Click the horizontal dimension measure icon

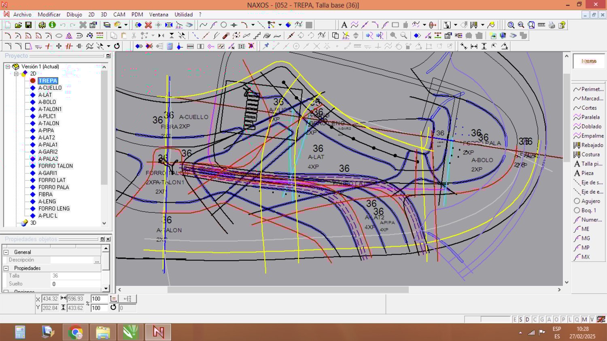coord(474,47)
